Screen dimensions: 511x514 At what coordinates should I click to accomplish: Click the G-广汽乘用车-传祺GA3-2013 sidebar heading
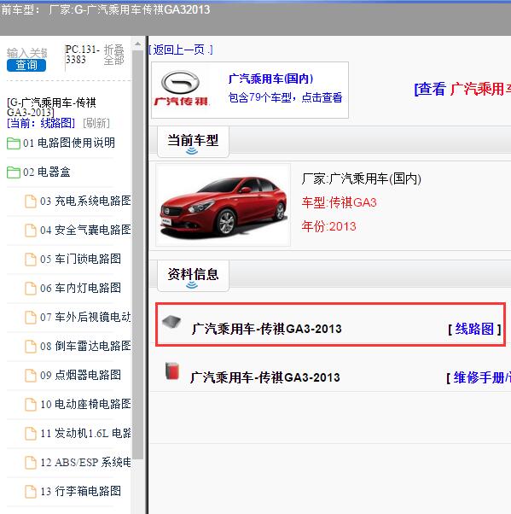(51, 108)
